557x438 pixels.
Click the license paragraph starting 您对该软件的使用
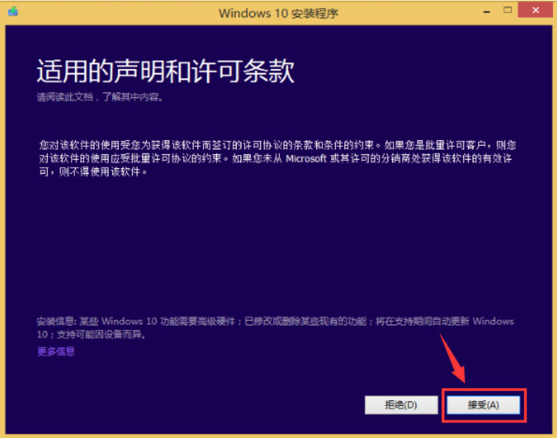point(277,158)
